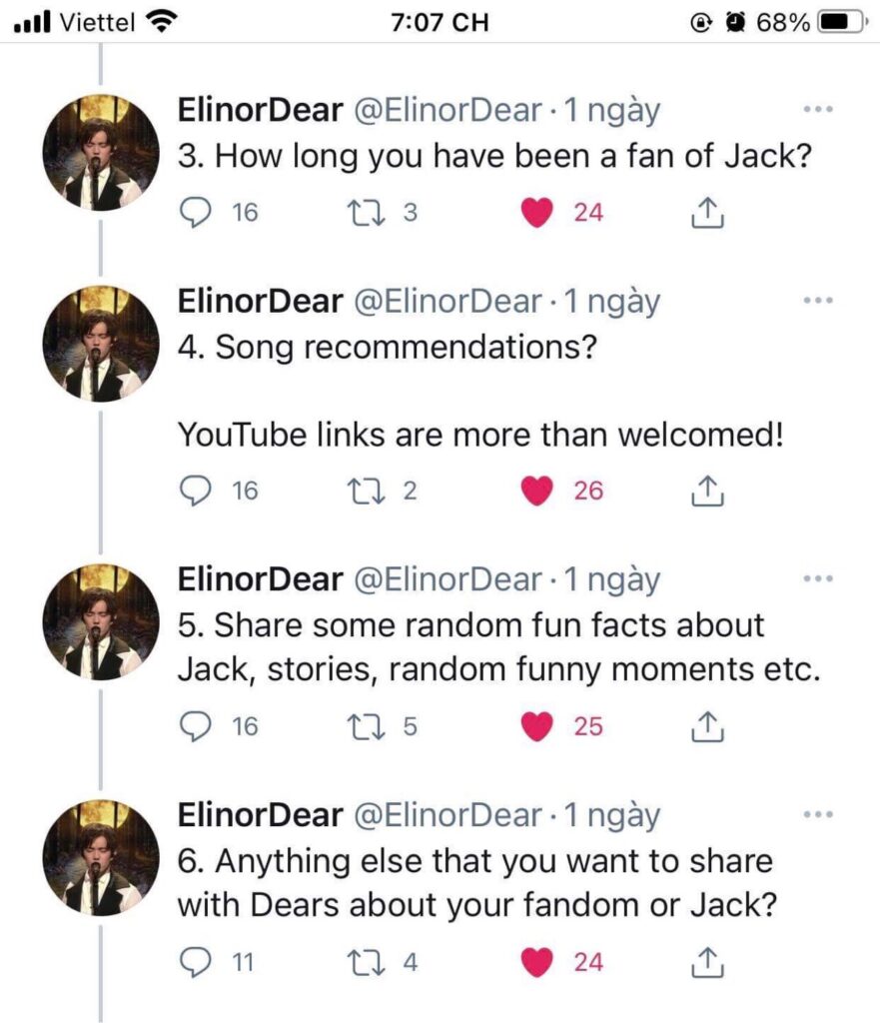This screenshot has height=1023, width=880.
Task: Open reply on Song recommendations tweet
Action: tap(195, 491)
